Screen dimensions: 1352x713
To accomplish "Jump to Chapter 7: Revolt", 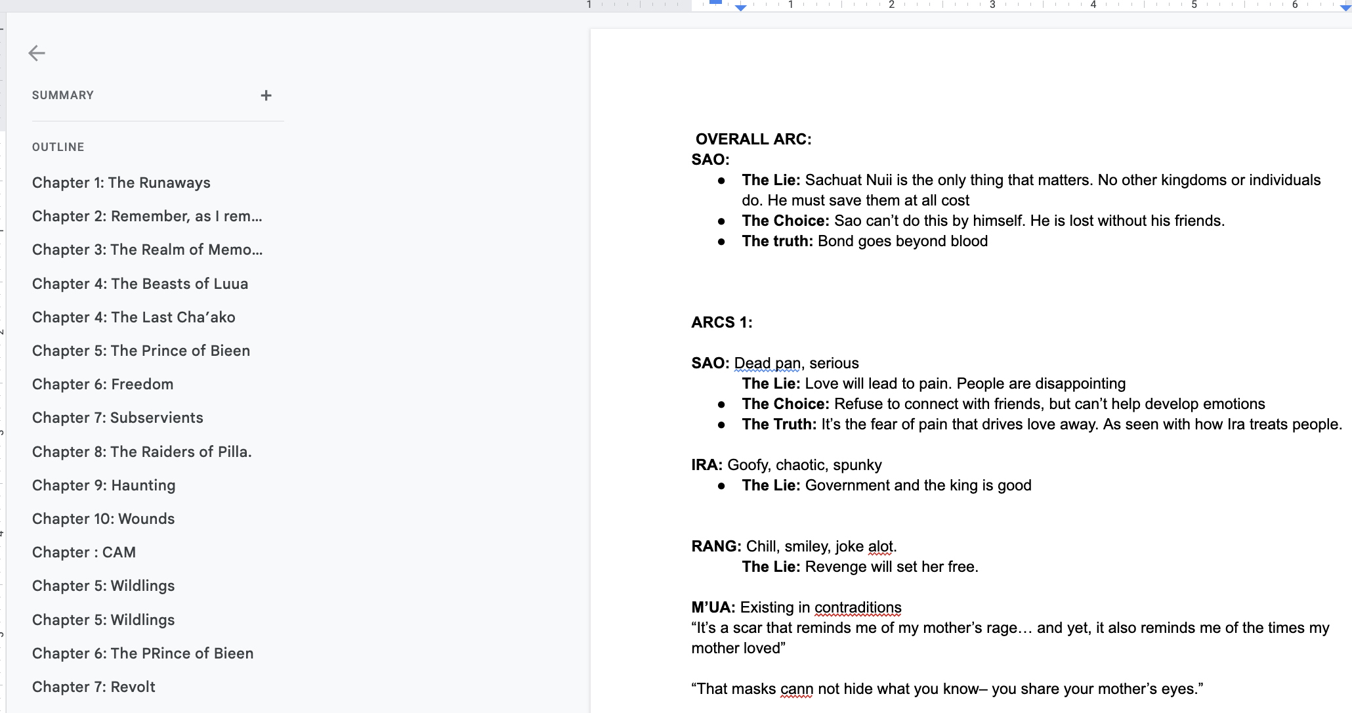I will (94, 687).
